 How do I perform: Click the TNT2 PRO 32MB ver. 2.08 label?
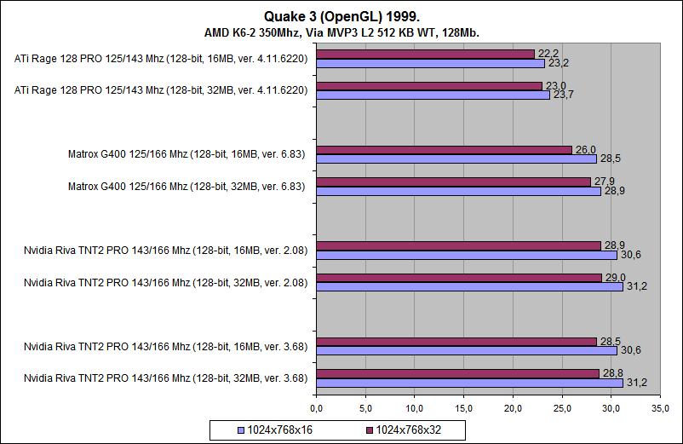click(165, 283)
